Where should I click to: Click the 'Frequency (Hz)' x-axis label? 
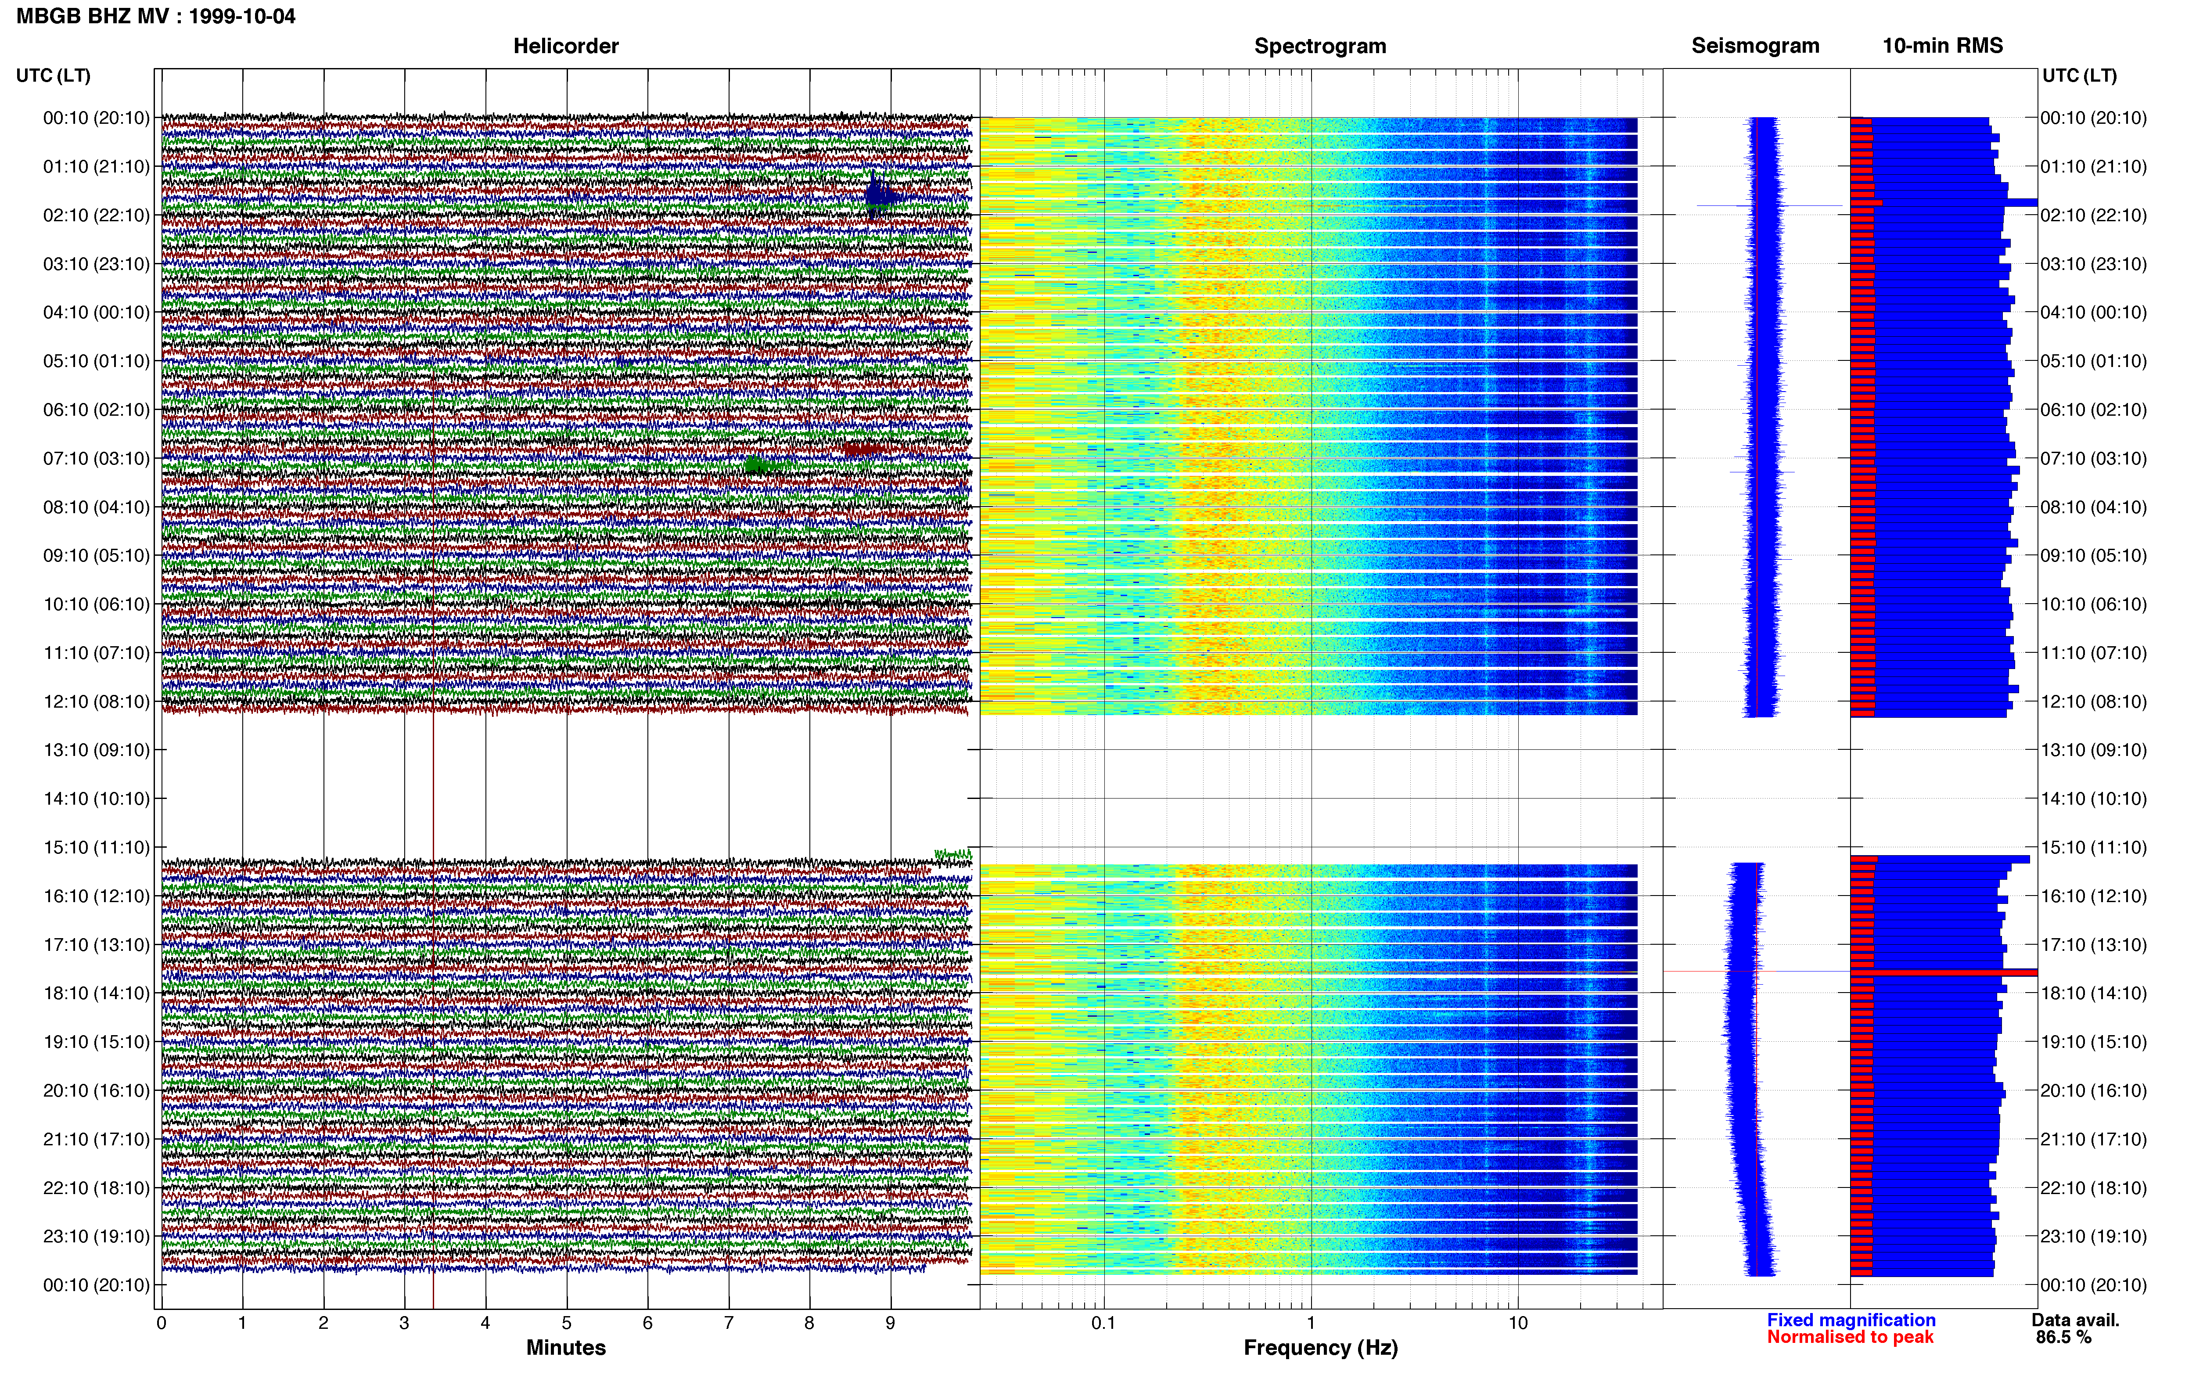[1320, 1348]
